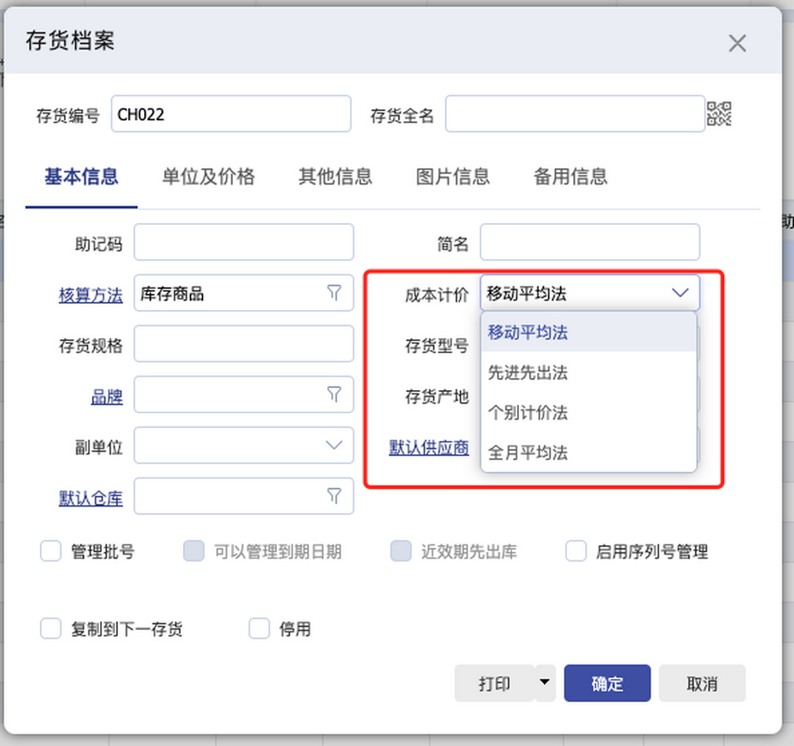This screenshot has height=746, width=794.
Task: Expand the 副单位 dropdown
Action: pyautogui.click(x=334, y=445)
